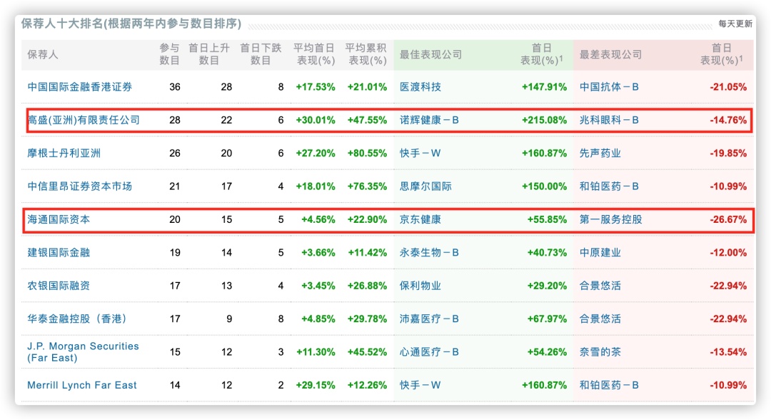
Task: Click the 平均累积表现(%) column header
Action: tap(366, 54)
